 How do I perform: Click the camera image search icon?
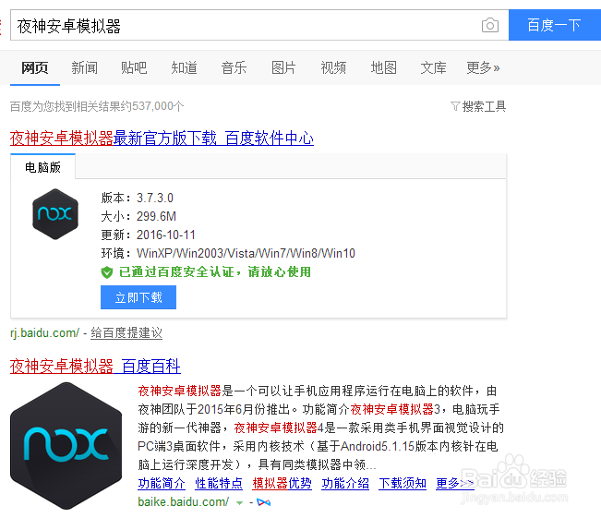point(490,25)
